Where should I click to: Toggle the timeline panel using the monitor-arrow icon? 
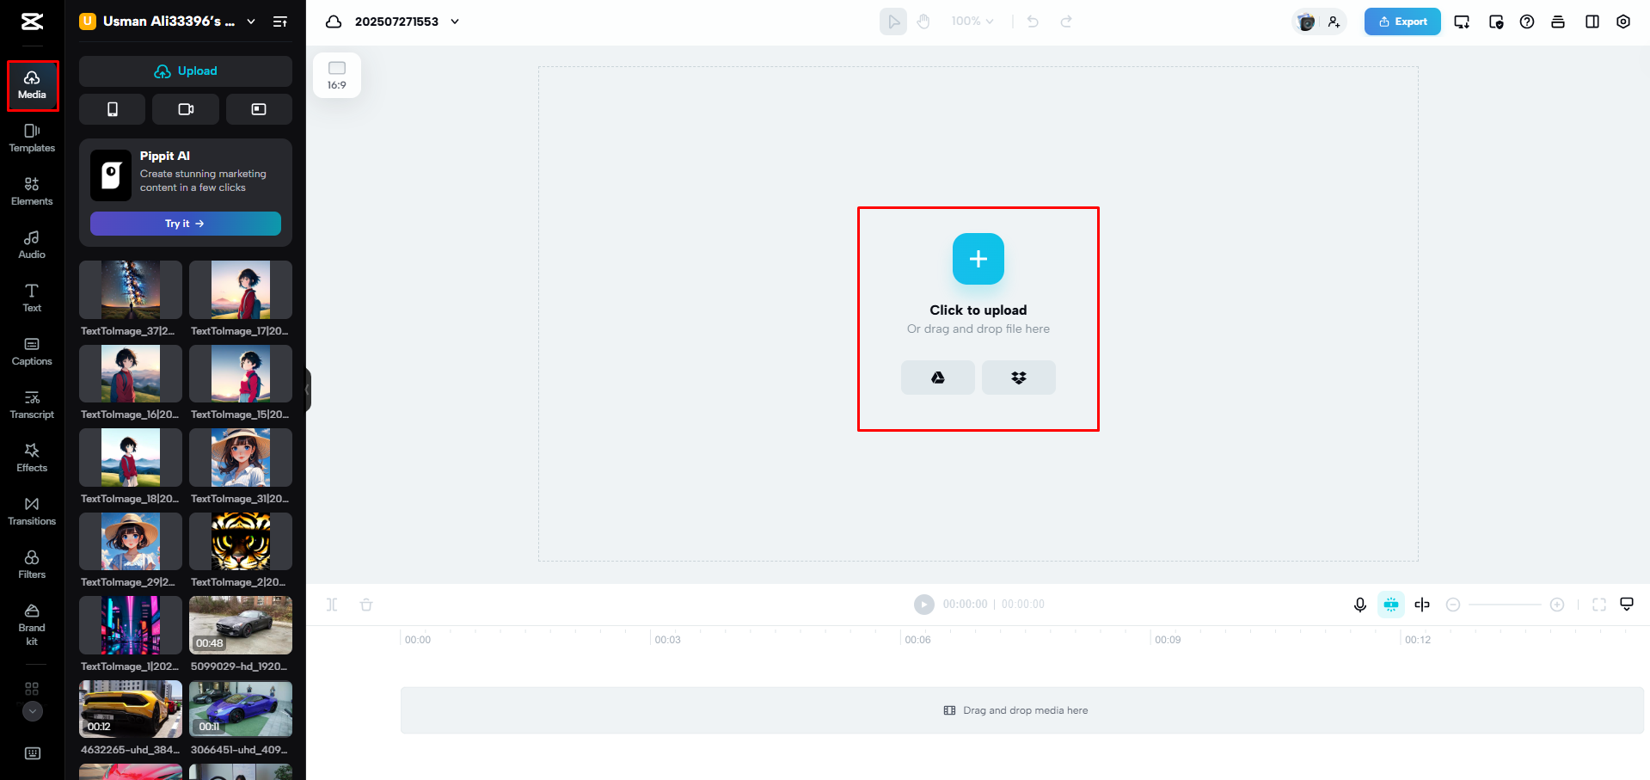click(1627, 605)
